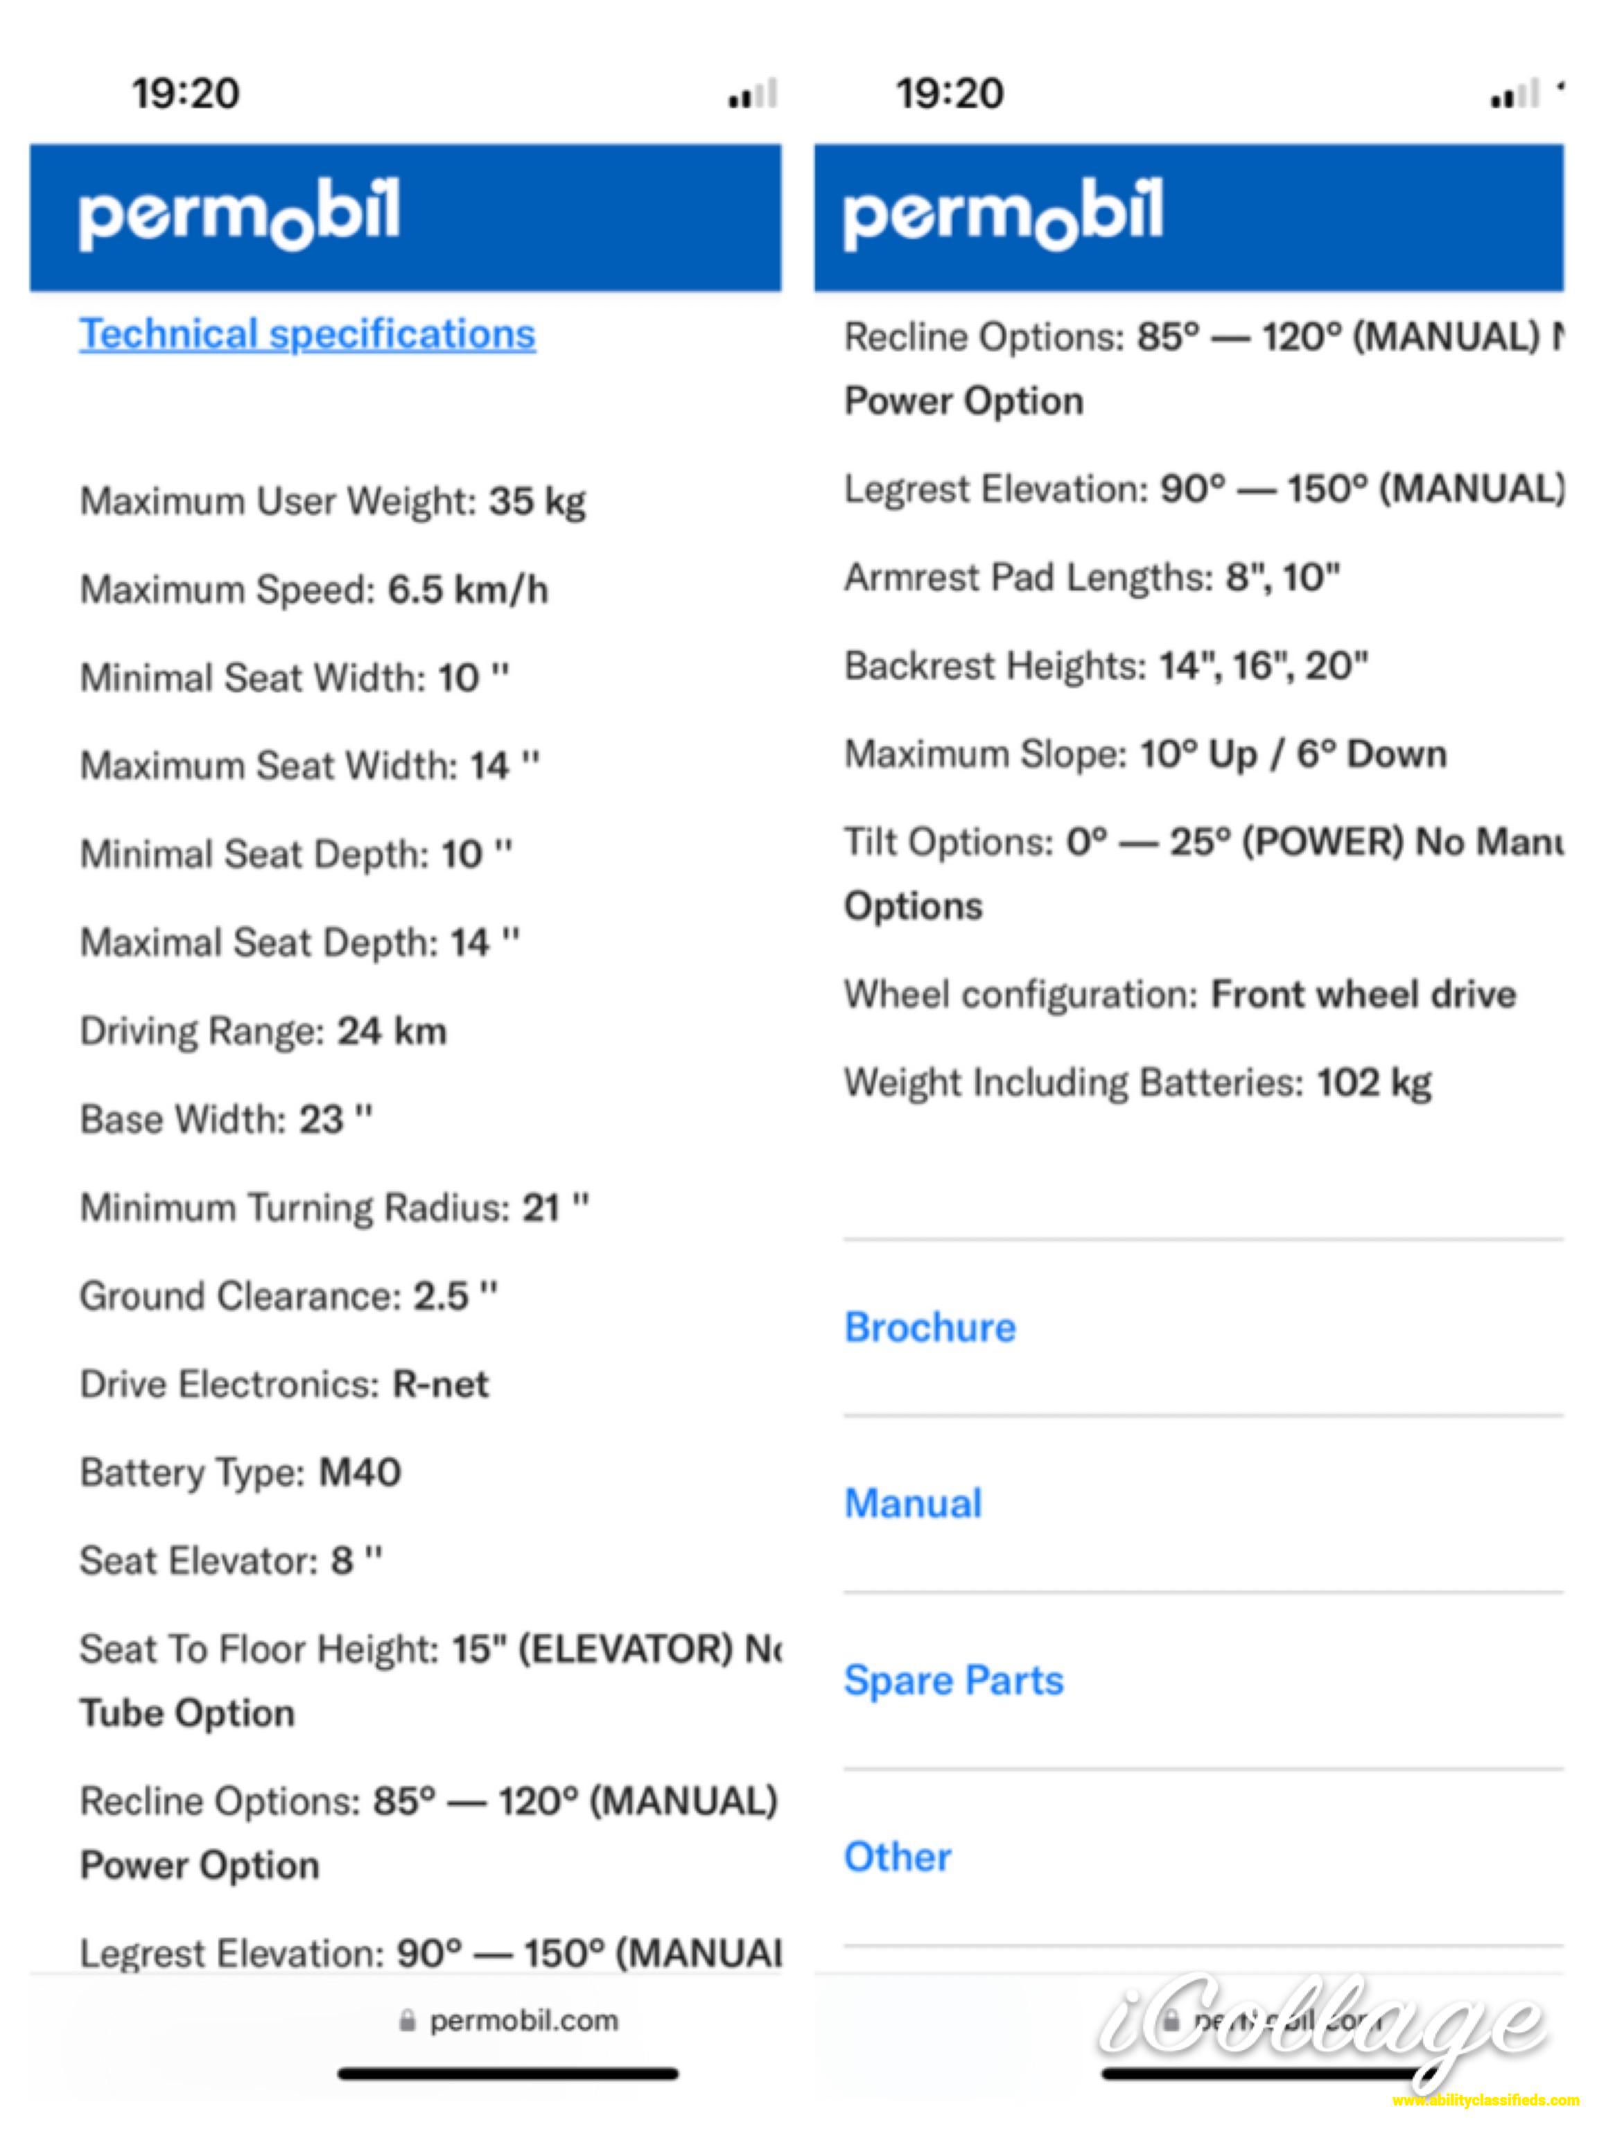The image size is (1597, 2129).
Task: Expand the Brochure section
Action: point(930,1327)
